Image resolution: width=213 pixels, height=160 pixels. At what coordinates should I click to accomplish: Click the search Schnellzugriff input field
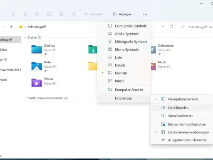click(196, 27)
